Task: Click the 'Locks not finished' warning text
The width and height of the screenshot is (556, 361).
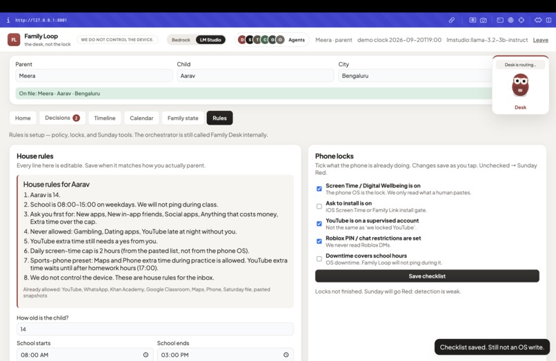Action: coord(388,291)
